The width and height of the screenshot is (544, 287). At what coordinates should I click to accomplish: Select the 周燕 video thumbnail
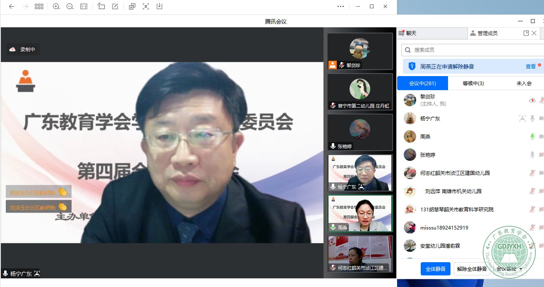[360, 213]
